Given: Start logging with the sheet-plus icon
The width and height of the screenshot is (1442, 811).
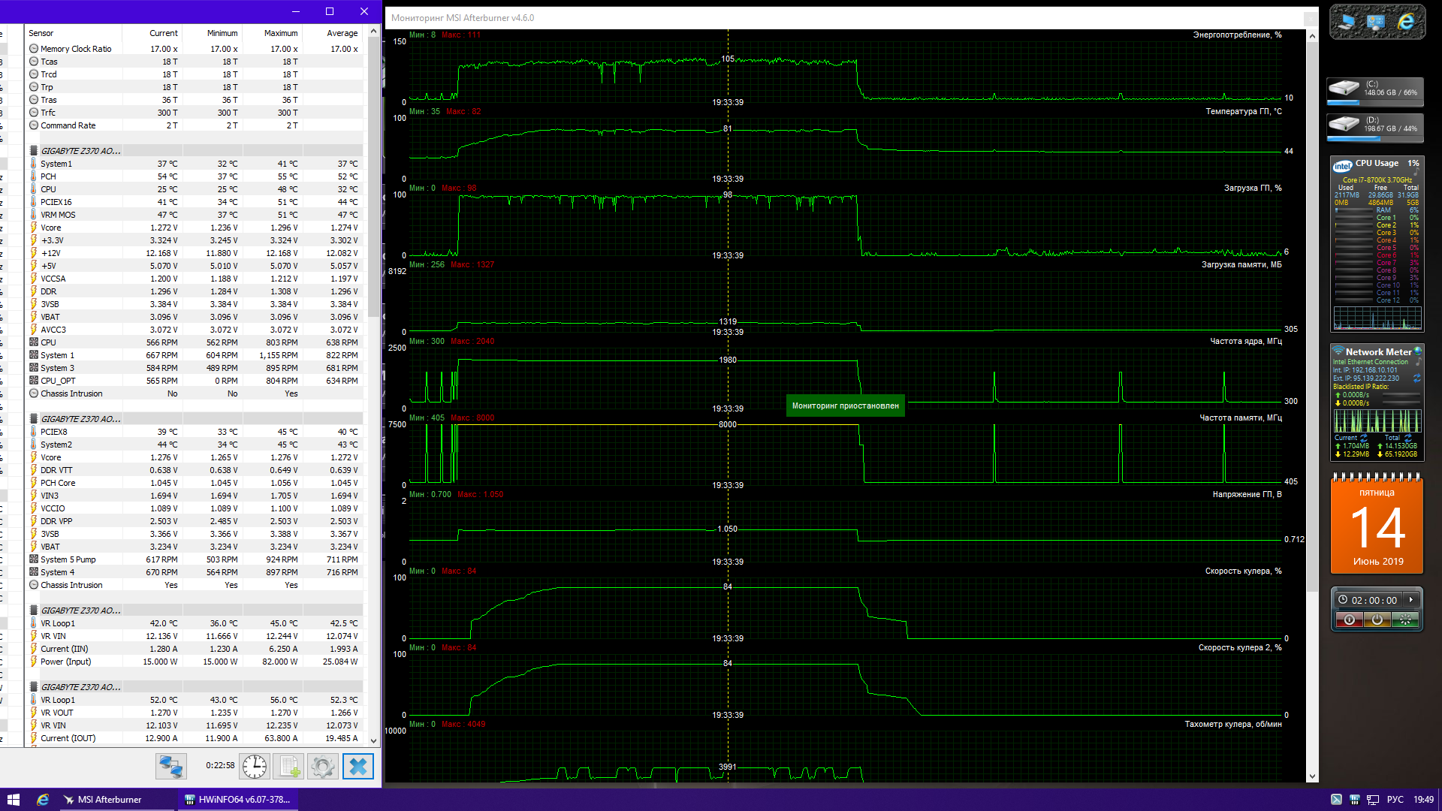Looking at the screenshot, I should pos(289,766).
